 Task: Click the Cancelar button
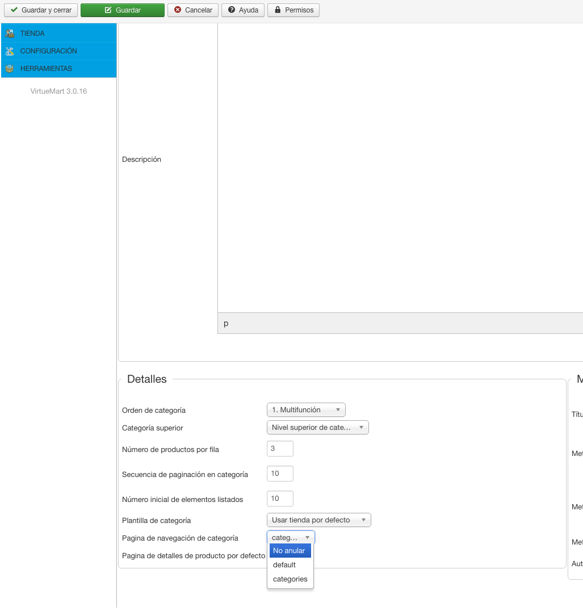point(193,10)
